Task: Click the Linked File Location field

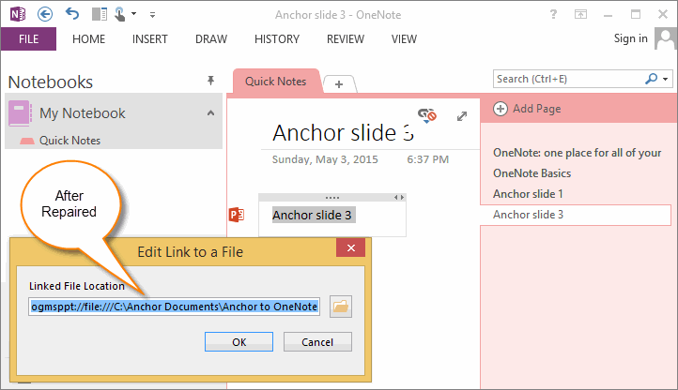Action: pos(175,307)
